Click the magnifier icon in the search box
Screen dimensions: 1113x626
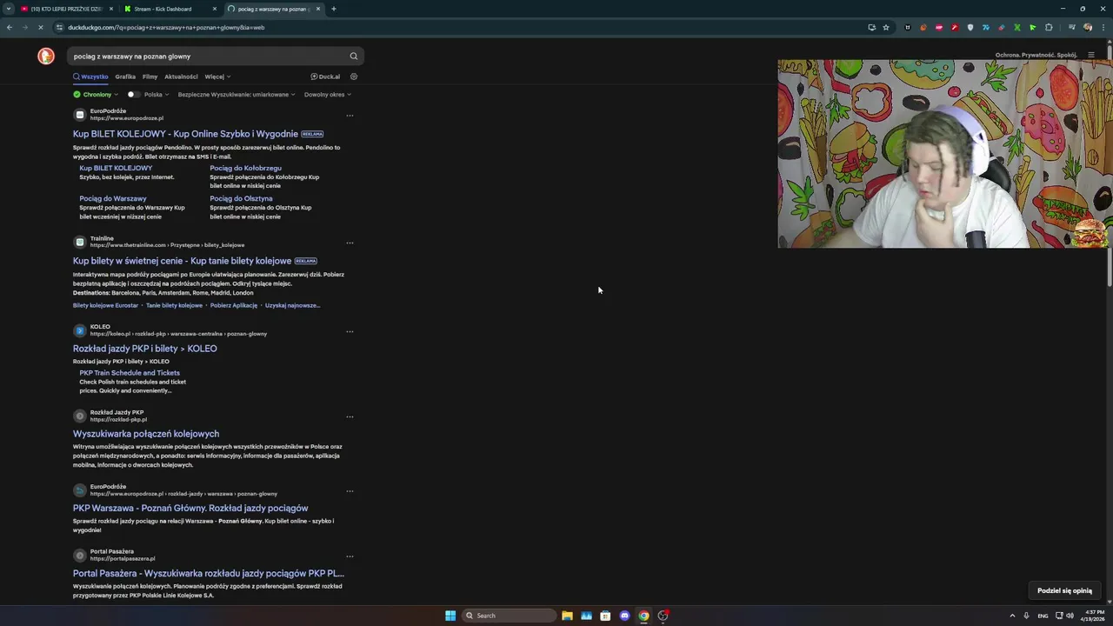(353, 56)
